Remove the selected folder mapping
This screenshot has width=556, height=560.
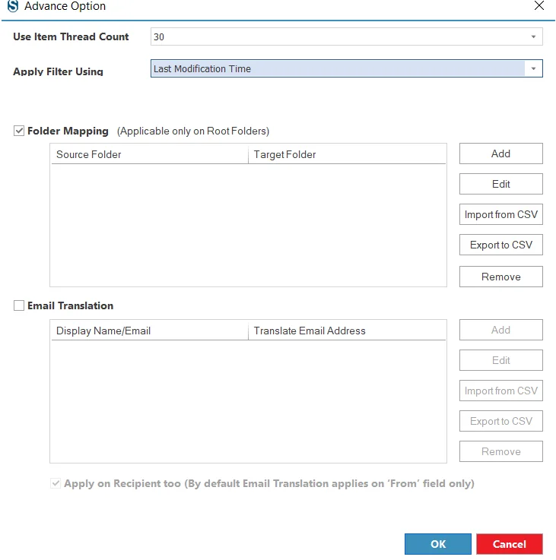[x=501, y=277]
